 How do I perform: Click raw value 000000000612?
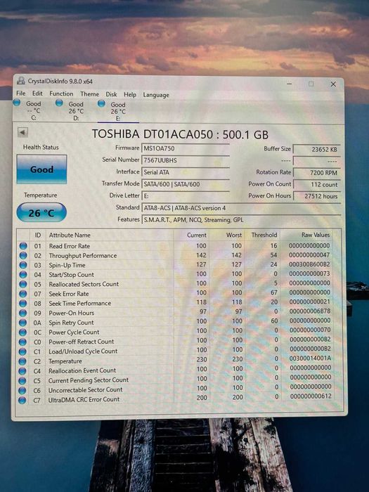pos(311,396)
